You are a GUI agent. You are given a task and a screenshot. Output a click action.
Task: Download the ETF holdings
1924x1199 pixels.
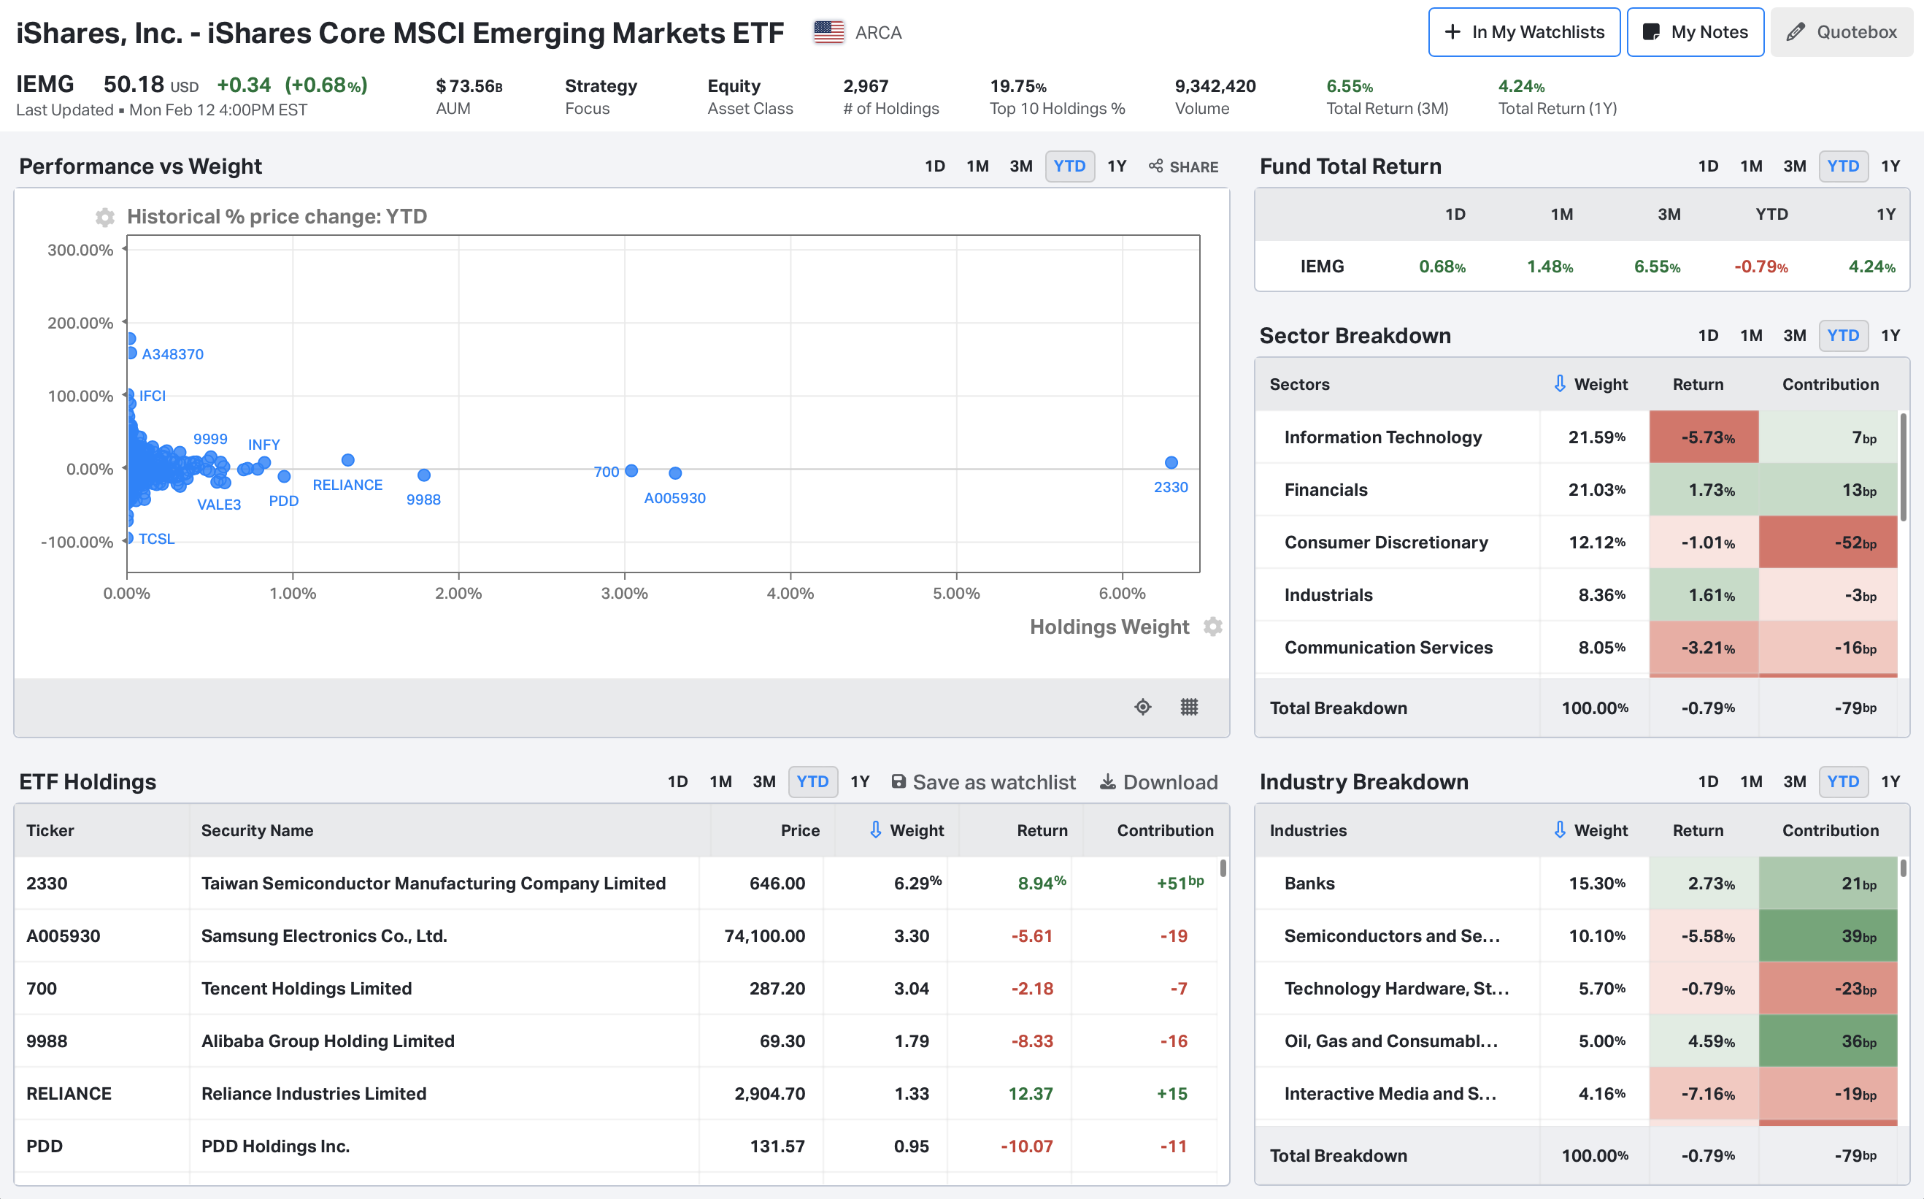[1158, 782]
